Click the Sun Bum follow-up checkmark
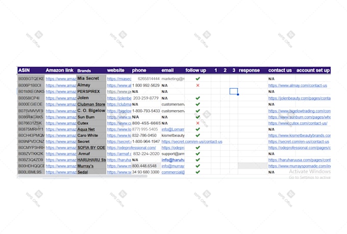 198,117
